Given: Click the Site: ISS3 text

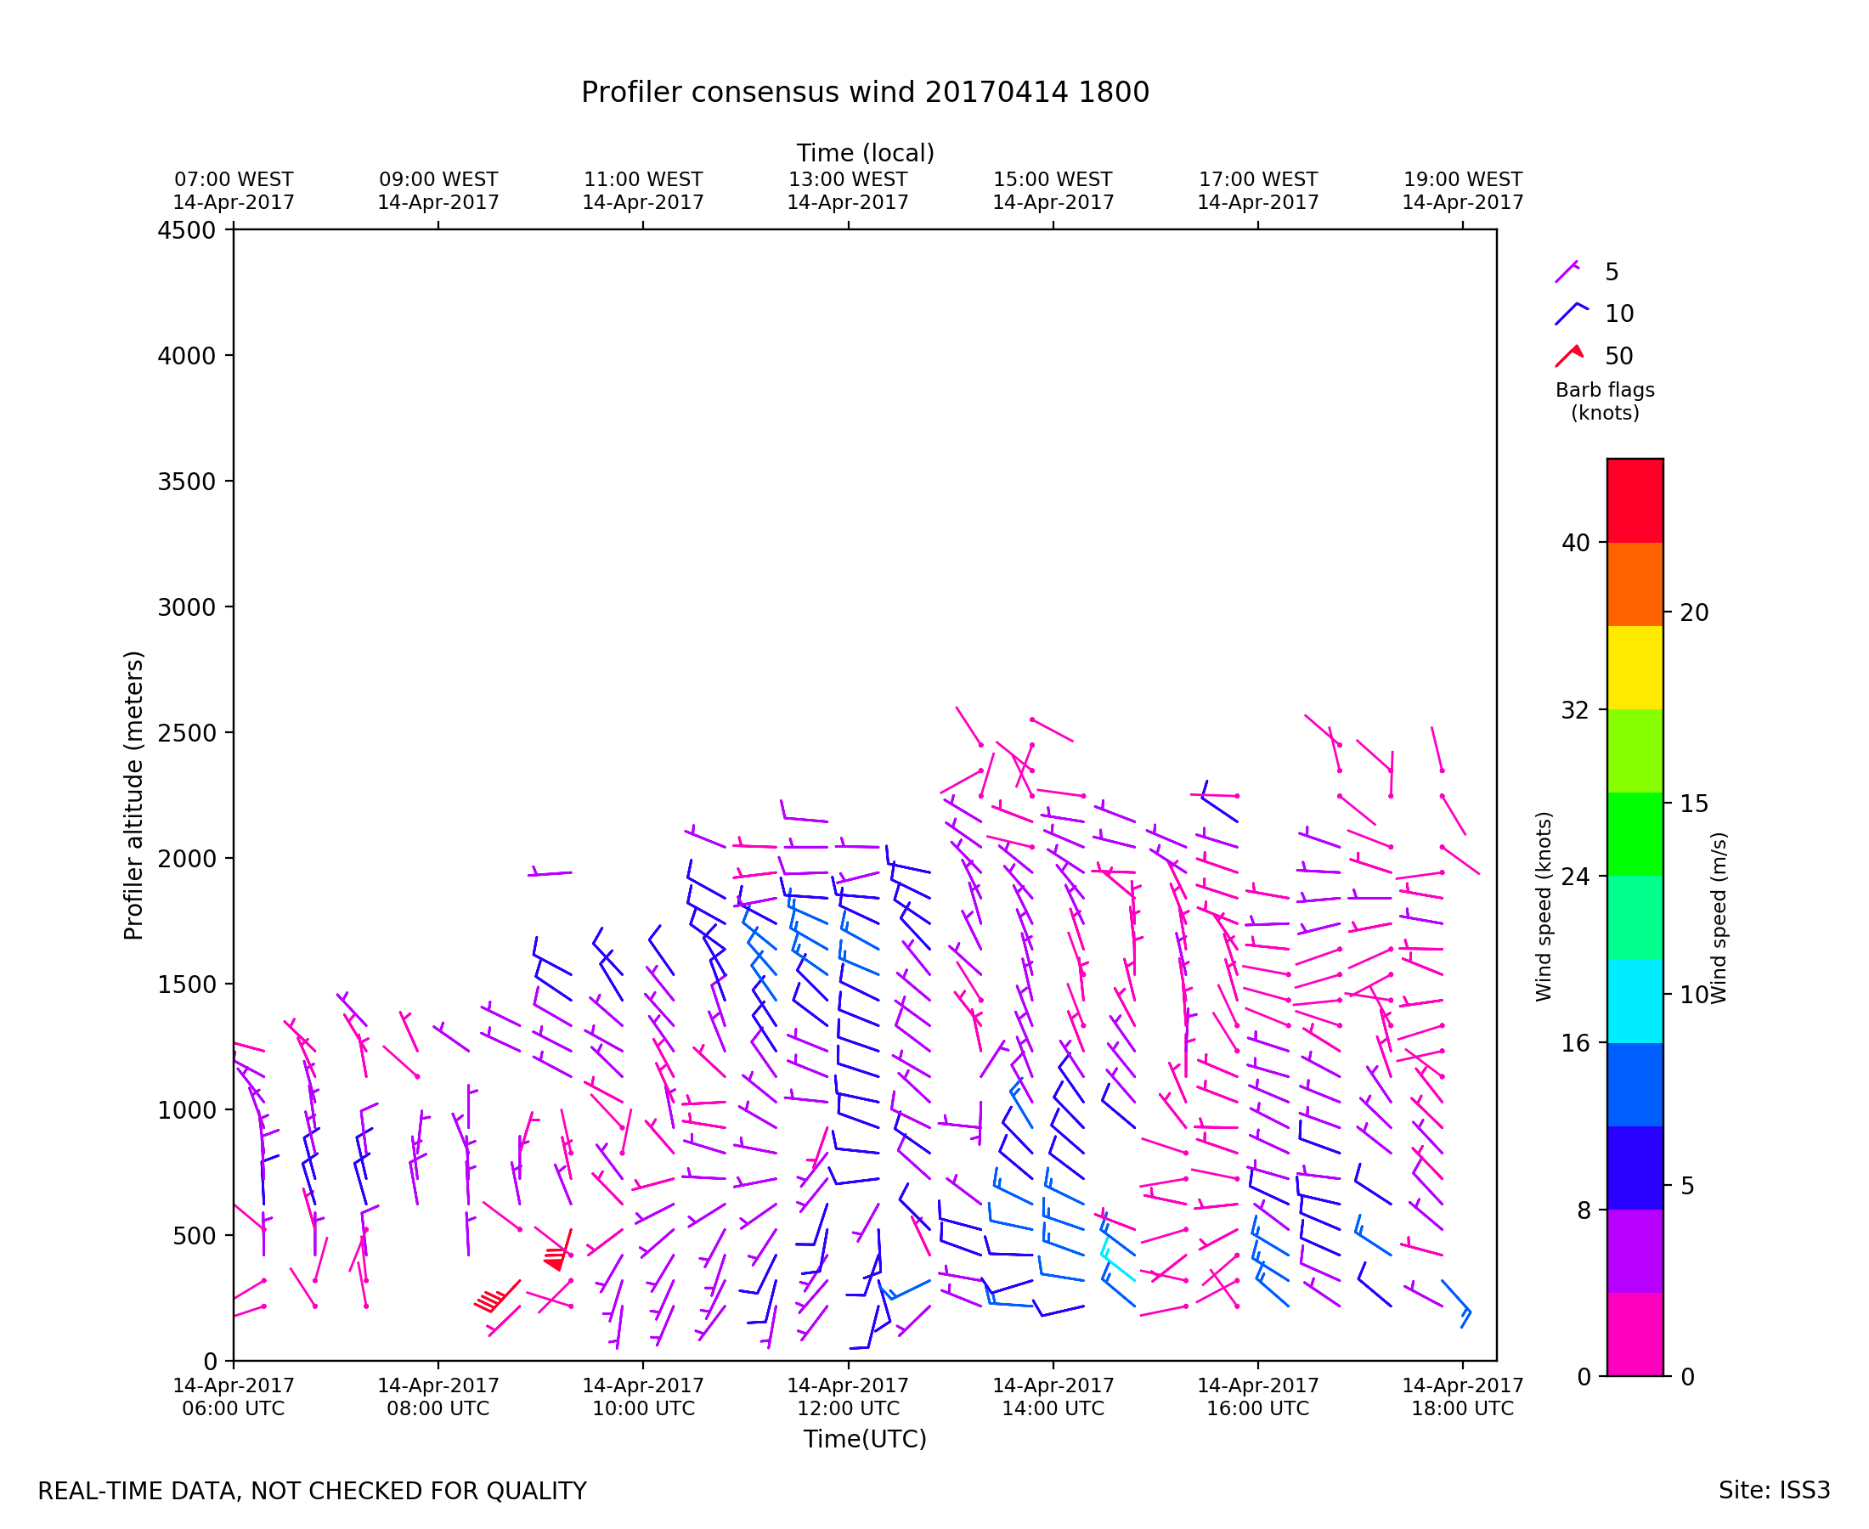Looking at the screenshot, I should click(x=1774, y=1490).
